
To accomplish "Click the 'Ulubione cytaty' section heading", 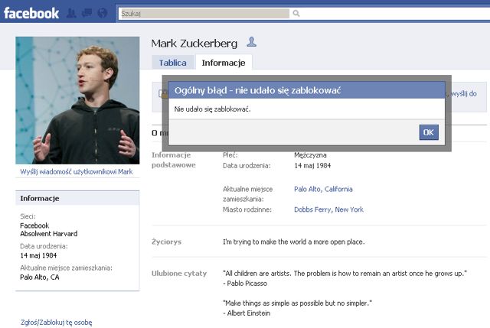I will pos(179,274).
